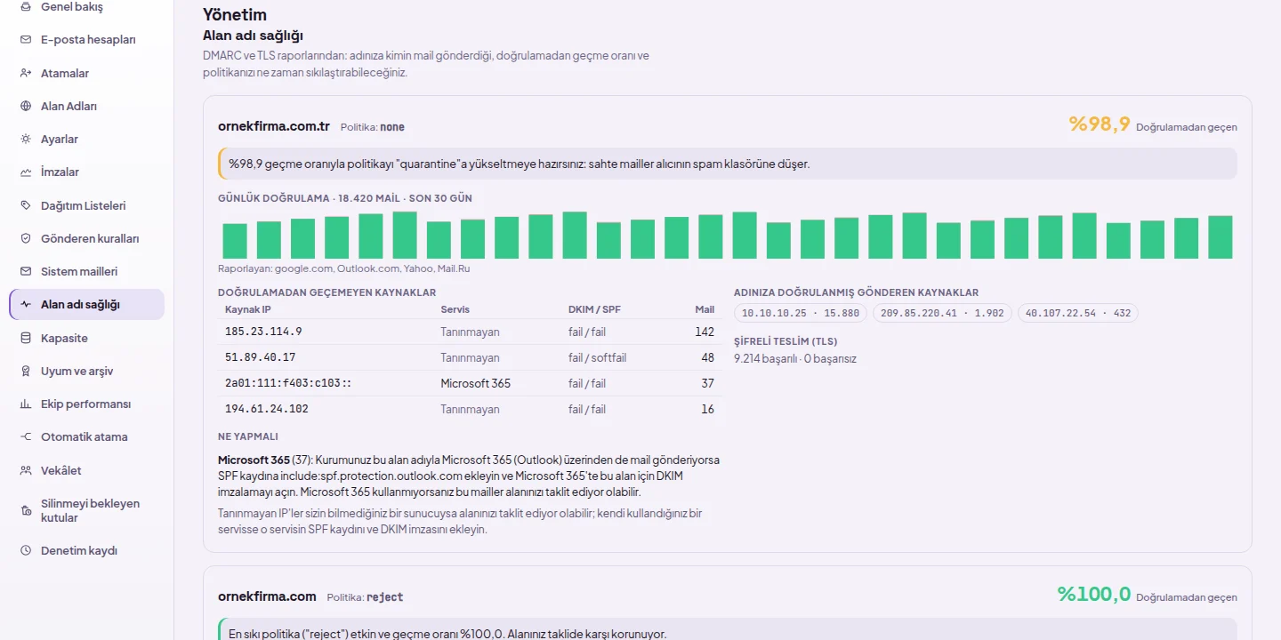Viewport: 1281px width, 640px height.
Task: Click the clock icon beside Denetim kaydı
Action: click(x=26, y=550)
